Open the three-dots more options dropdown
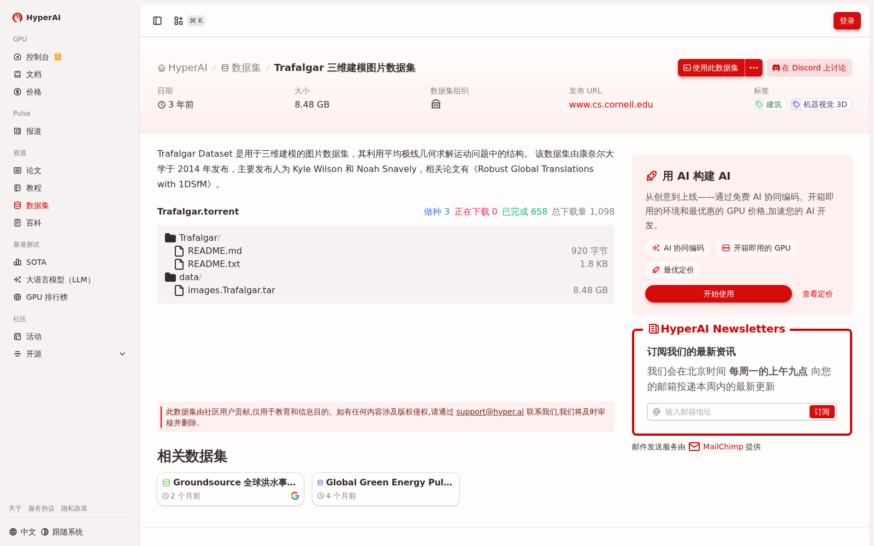The width and height of the screenshot is (874, 546). (754, 68)
